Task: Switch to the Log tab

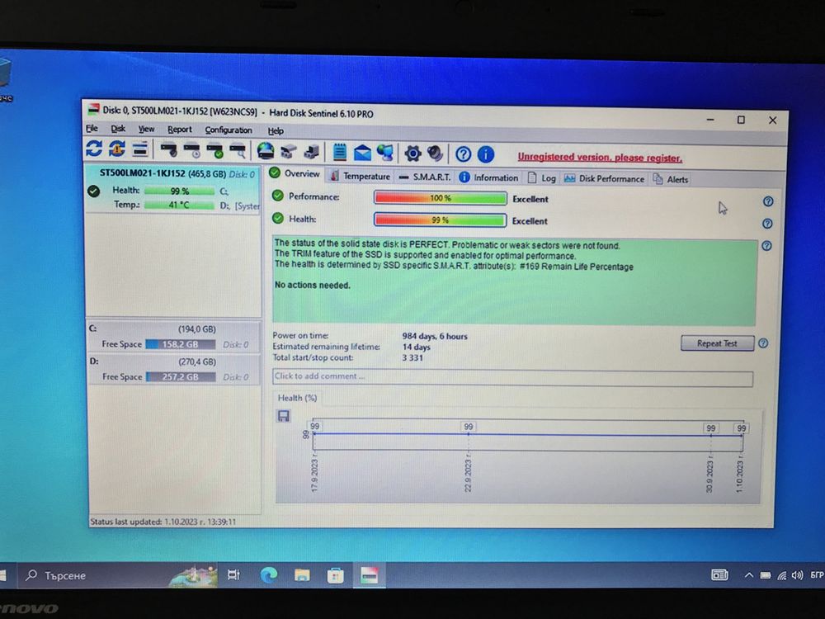Action: coord(542,178)
